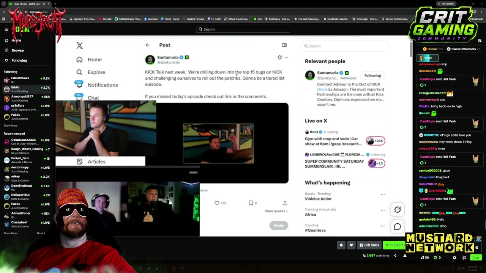Open Chat in X navigation
Viewport: 486px width, 273px height.
[x=88, y=97]
